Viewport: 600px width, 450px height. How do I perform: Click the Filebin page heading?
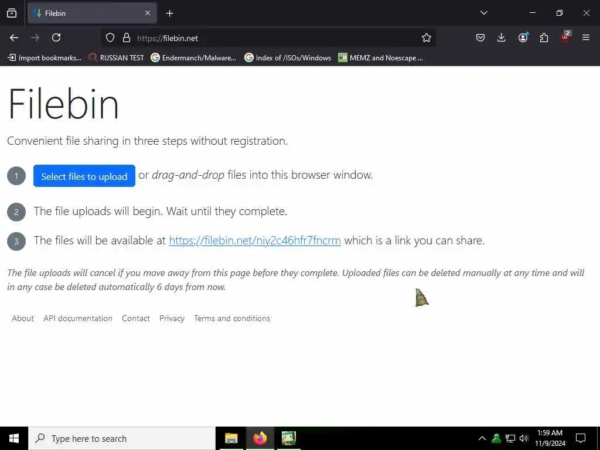pos(63,104)
